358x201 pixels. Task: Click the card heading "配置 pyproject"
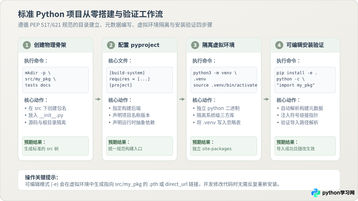139,45
